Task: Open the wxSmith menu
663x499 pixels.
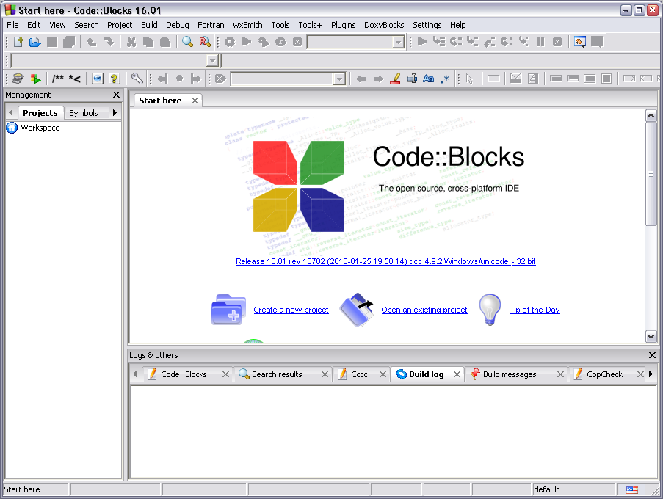Action: tap(247, 25)
